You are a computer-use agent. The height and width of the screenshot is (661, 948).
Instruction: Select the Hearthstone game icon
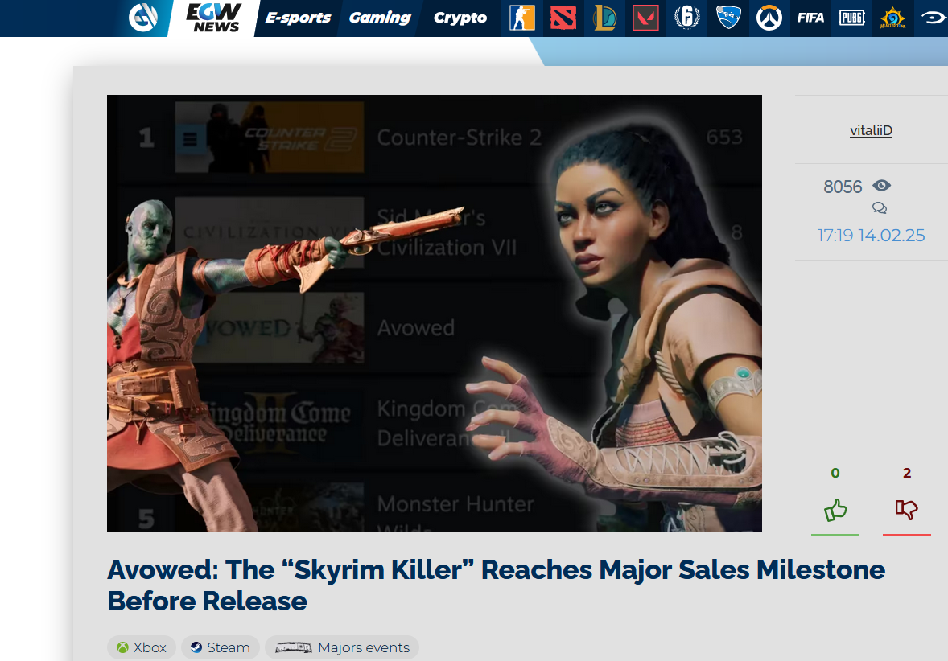pos(892,18)
